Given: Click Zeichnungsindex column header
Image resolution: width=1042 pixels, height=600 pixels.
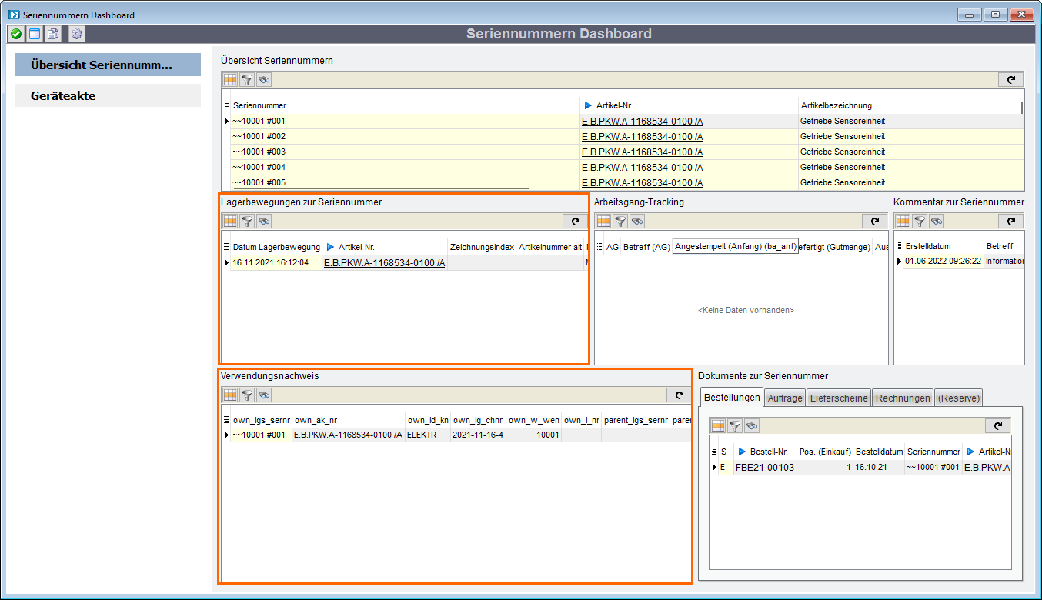Looking at the screenshot, I should pyautogui.click(x=483, y=247).
